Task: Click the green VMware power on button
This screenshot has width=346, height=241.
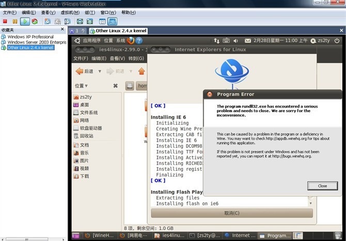Action: point(25,21)
